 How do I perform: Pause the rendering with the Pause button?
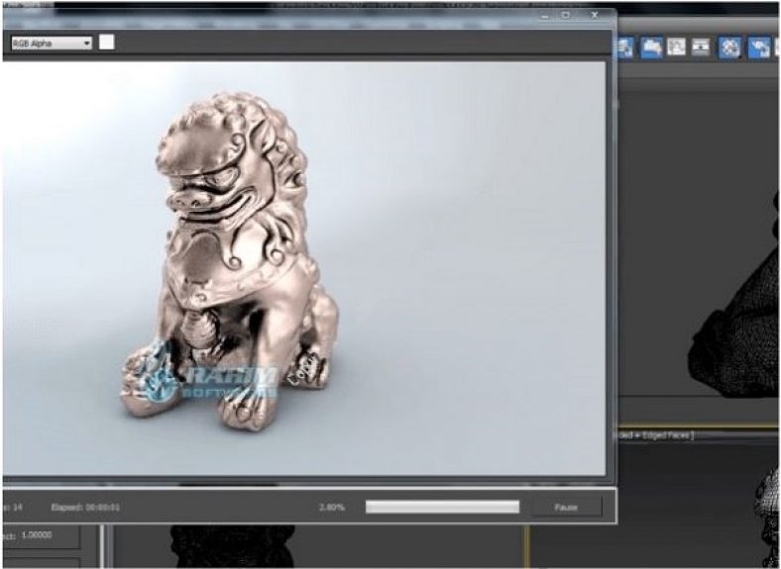[566, 508]
